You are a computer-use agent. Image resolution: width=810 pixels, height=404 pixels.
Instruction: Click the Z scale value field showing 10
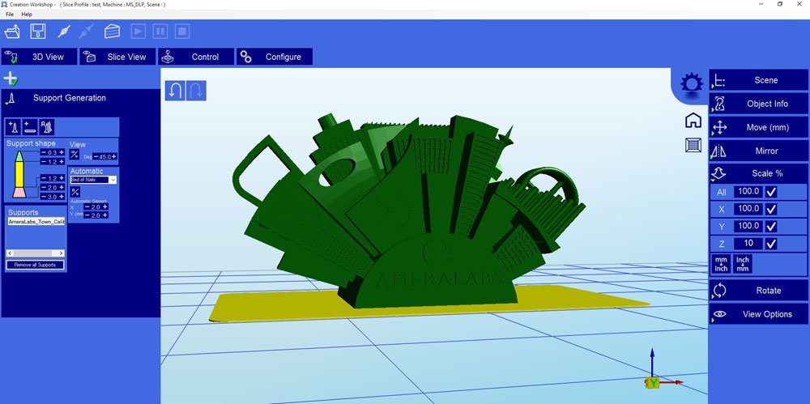coord(748,244)
